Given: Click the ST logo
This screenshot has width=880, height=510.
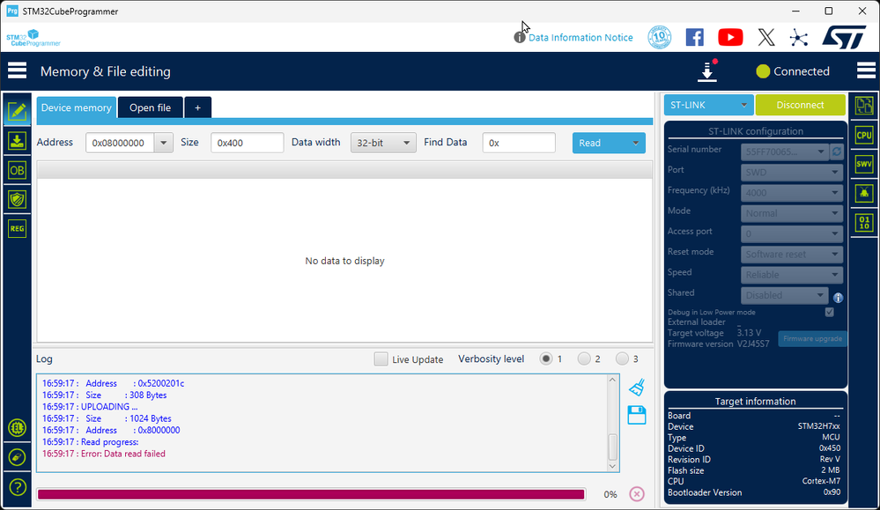Looking at the screenshot, I should [x=845, y=37].
